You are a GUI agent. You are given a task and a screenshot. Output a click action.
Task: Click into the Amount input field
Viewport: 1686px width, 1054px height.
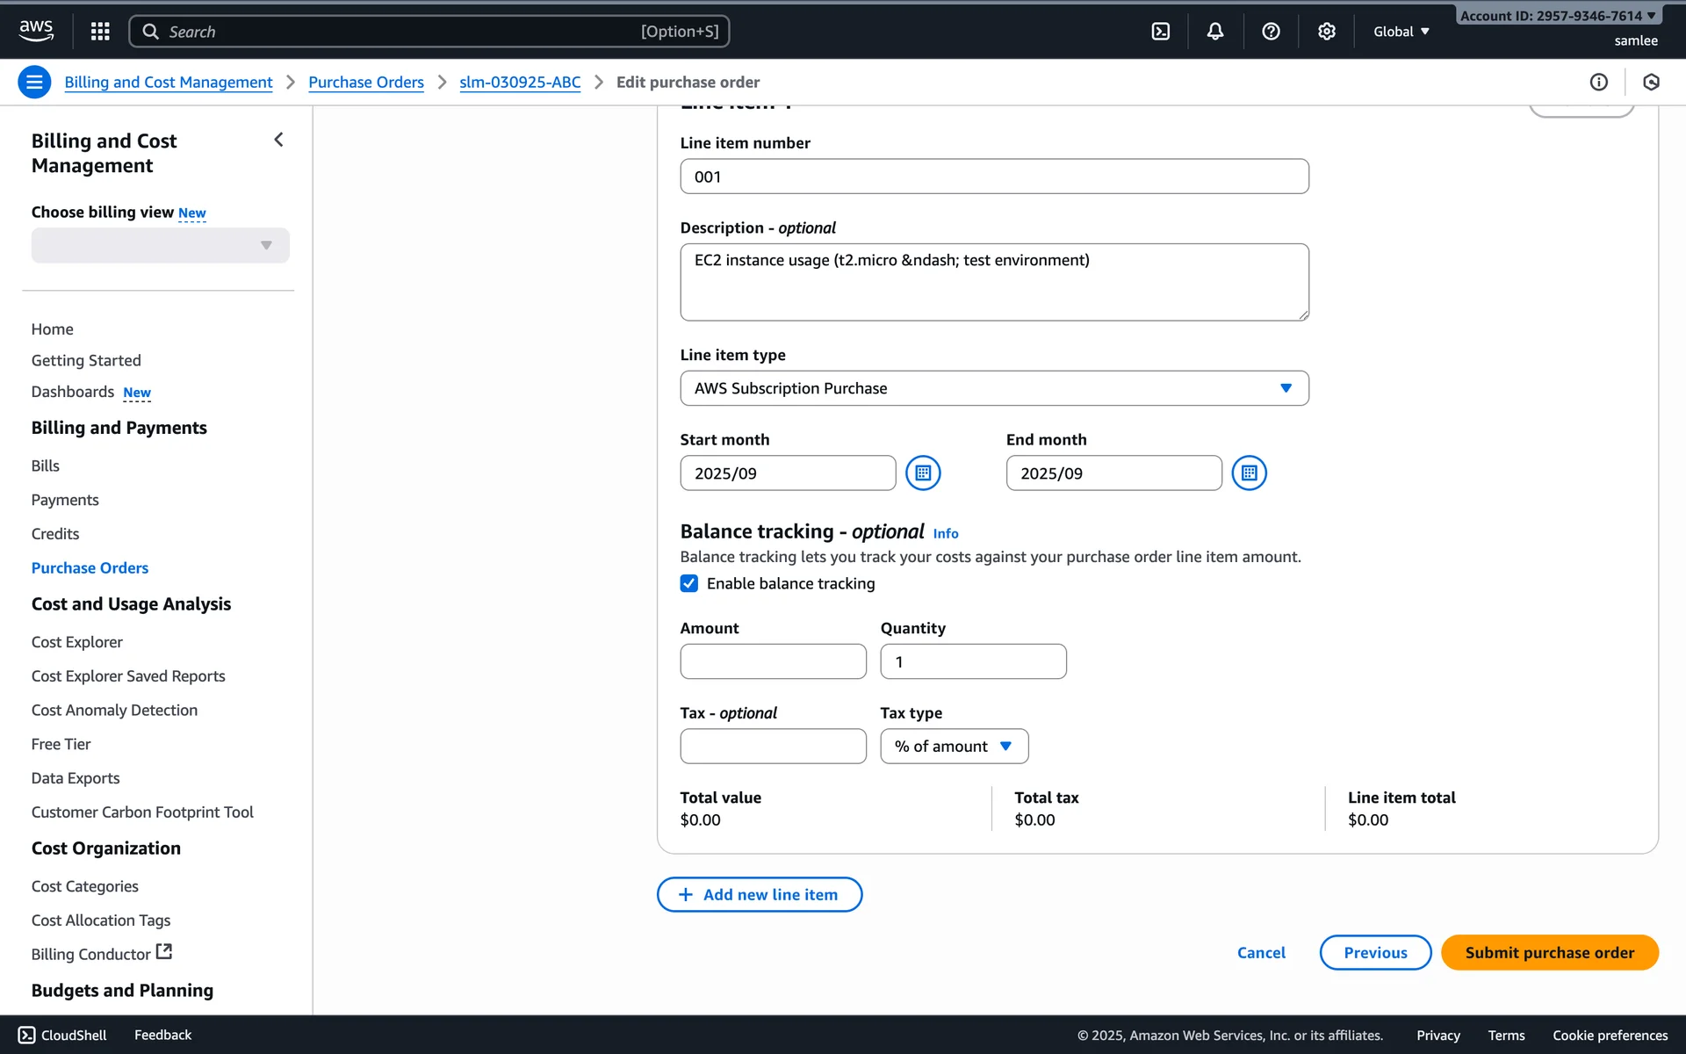(x=773, y=661)
